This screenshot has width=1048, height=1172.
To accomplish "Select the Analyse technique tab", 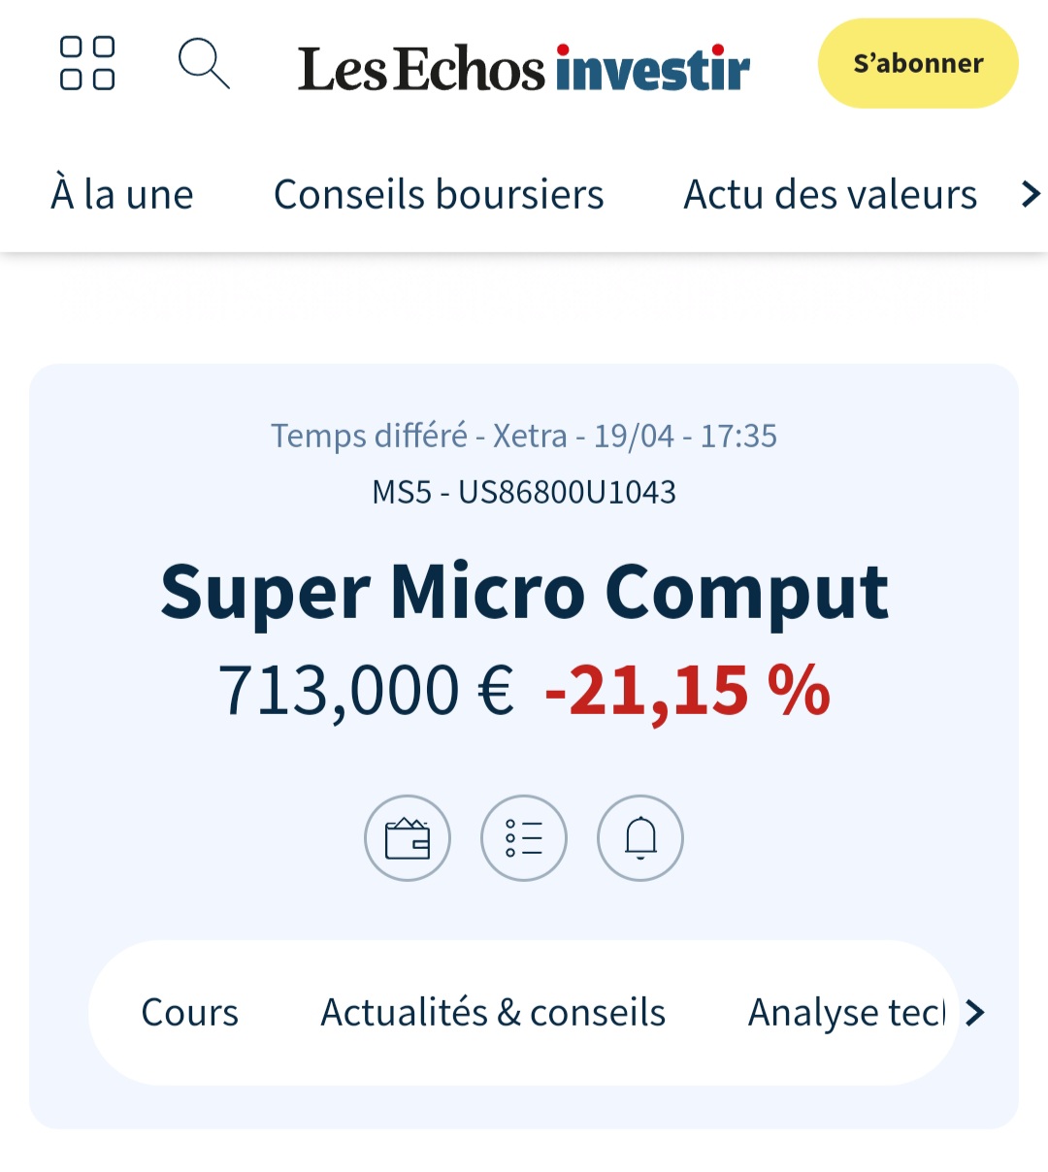I will click(846, 1012).
